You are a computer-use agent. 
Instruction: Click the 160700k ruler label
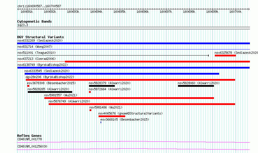point(235,12)
